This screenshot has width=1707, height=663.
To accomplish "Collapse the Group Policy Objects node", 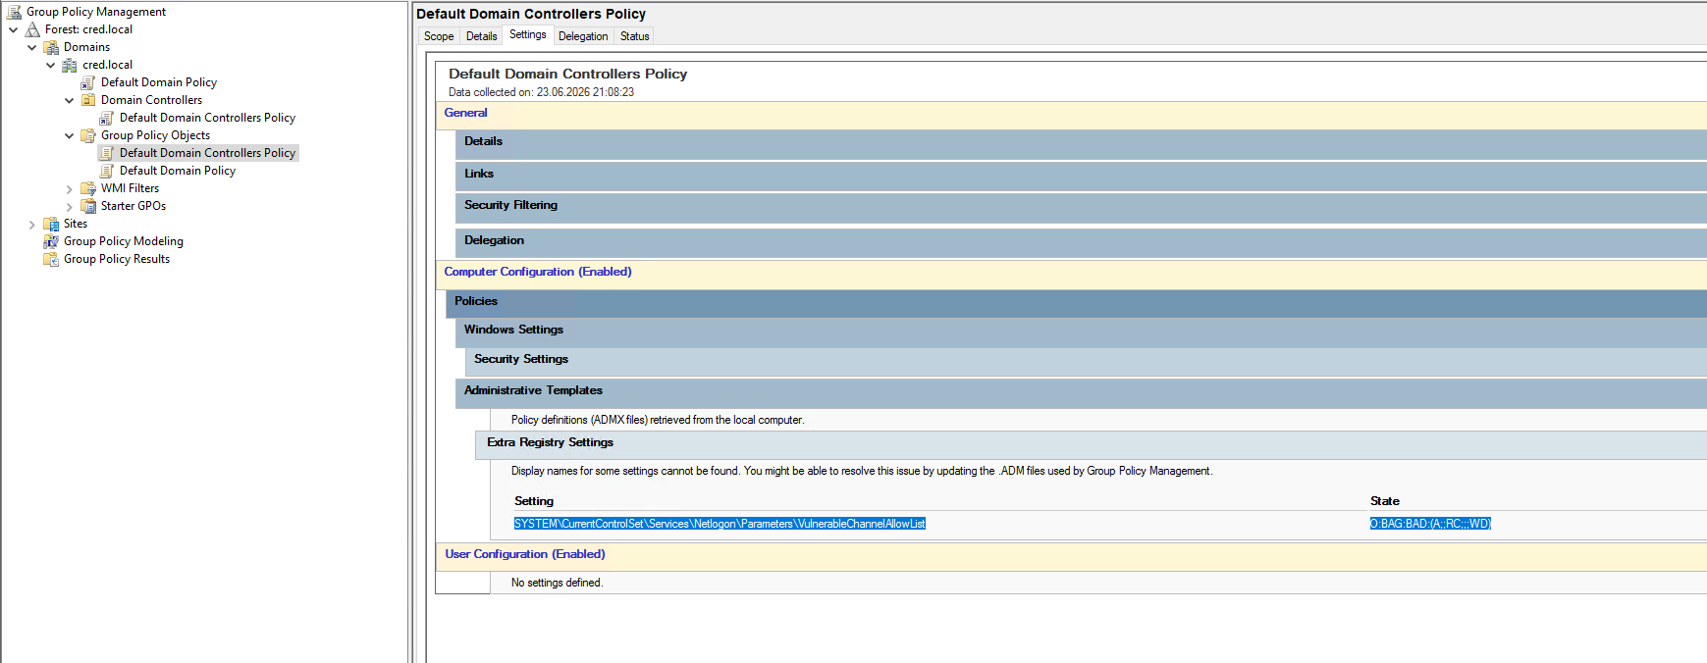I will tap(70, 135).
